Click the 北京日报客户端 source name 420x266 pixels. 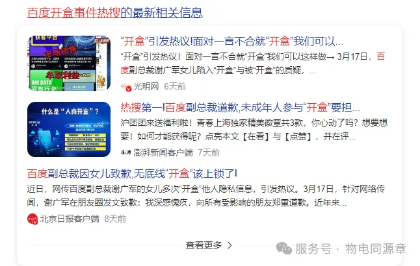click(x=70, y=219)
